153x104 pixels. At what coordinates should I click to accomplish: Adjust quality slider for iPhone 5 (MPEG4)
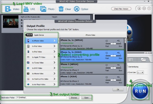[x=113, y=68]
